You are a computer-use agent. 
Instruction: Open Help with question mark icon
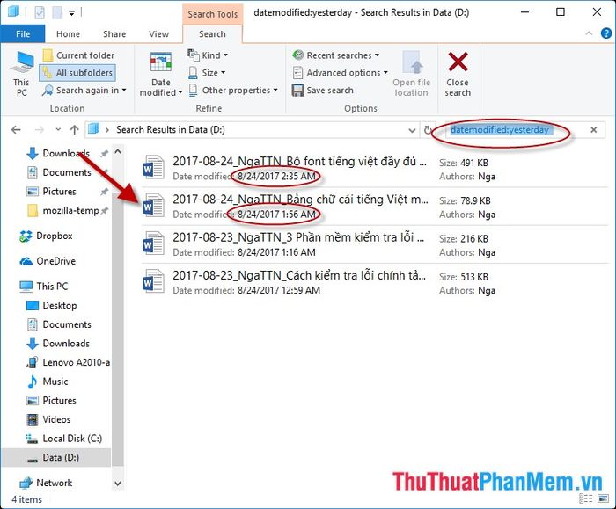pyautogui.click(x=606, y=33)
